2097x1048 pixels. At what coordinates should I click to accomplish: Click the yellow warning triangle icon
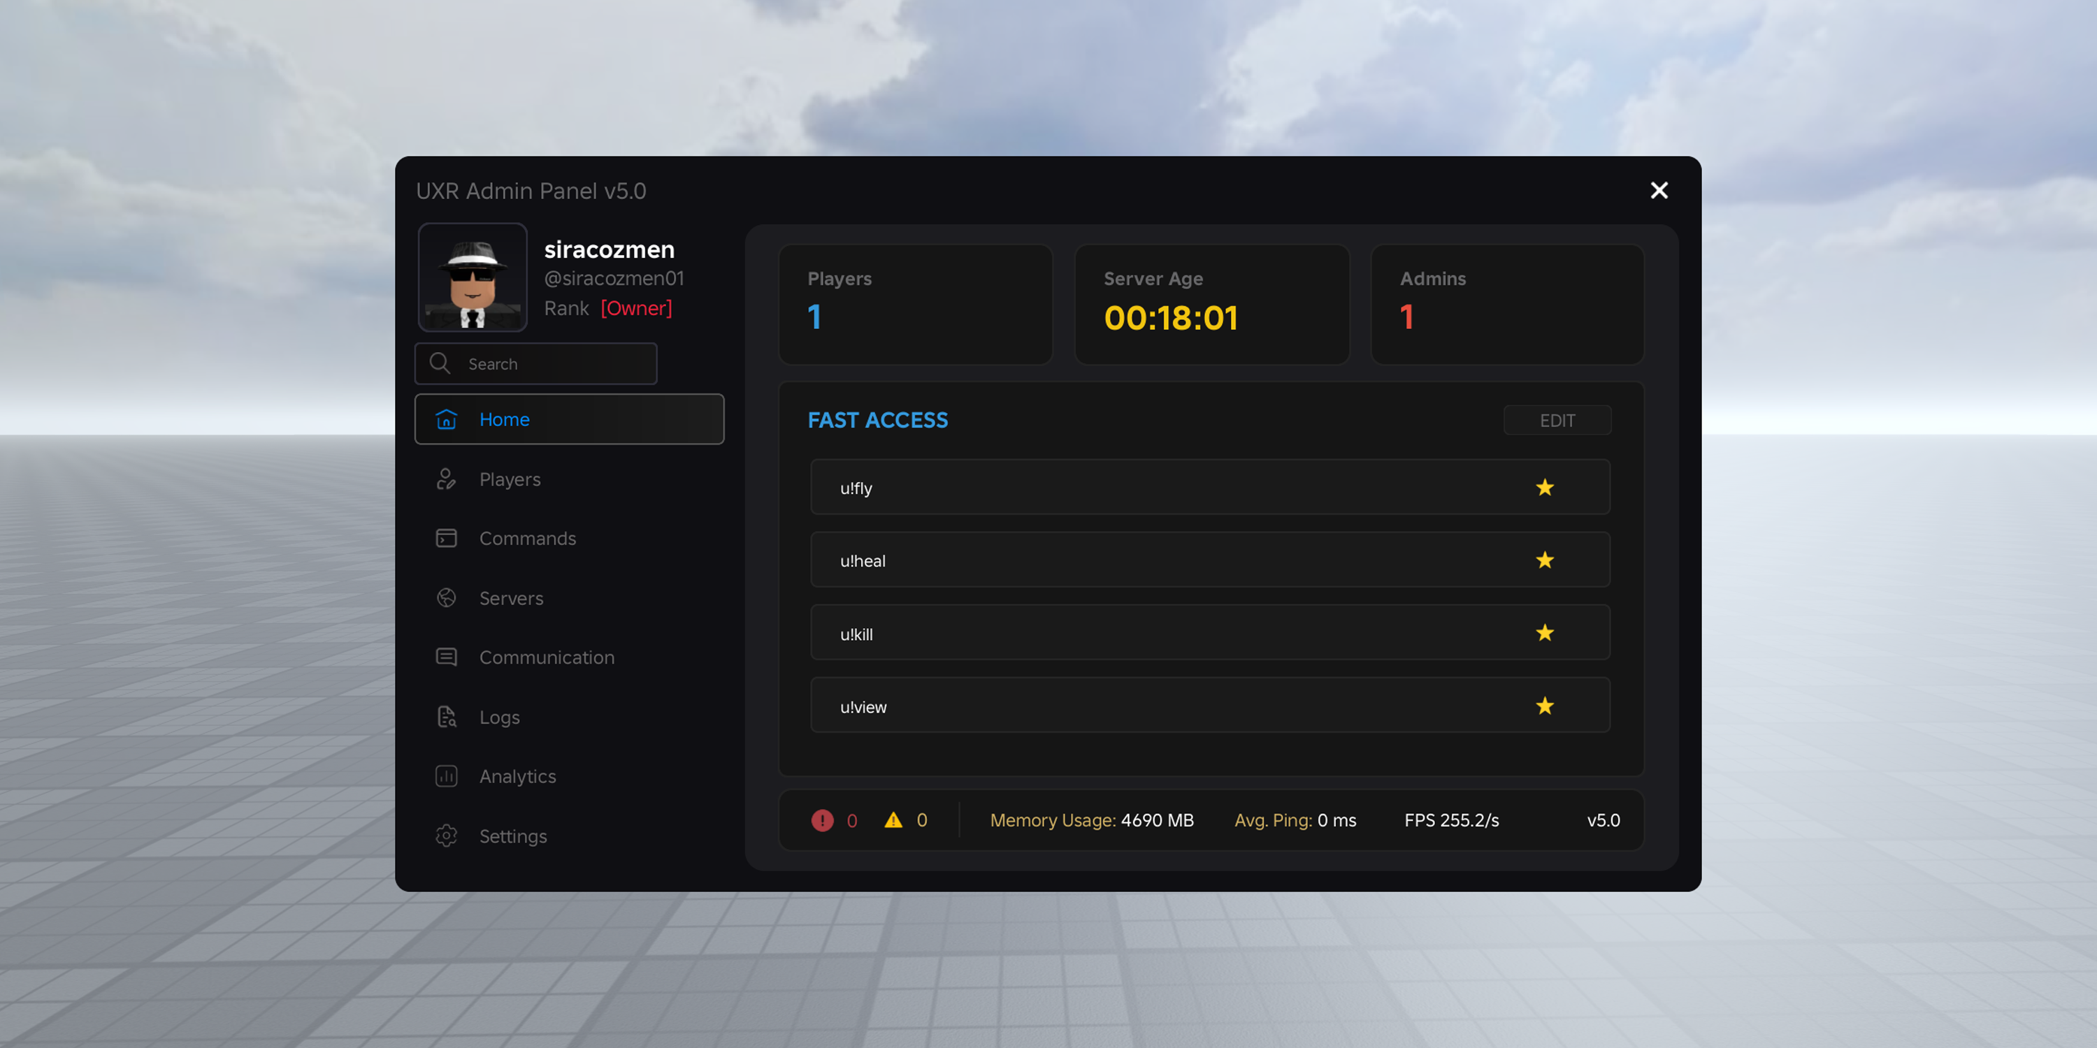pos(893,820)
